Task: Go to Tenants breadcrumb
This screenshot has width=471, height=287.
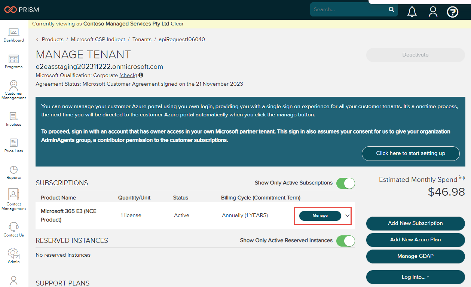Action: 142,39
